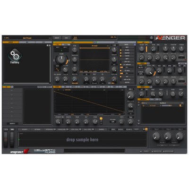This screenshot has width=189, height=189.
Task: Open the dropdown next to the FILTER tab
Action: point(148,63)
